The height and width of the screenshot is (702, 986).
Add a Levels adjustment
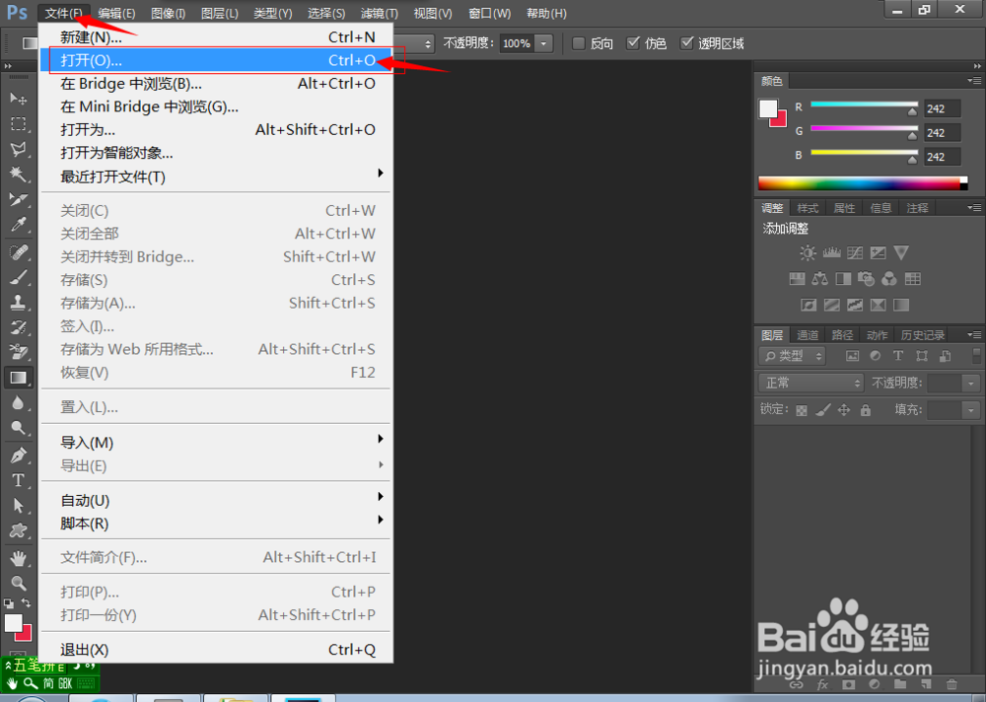click(x=831, y=252)
